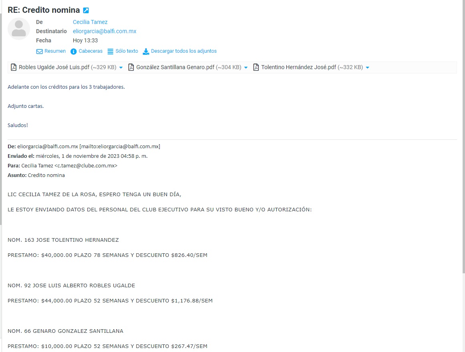Click PDF icon of González Santillana attachment

point(131,67)
